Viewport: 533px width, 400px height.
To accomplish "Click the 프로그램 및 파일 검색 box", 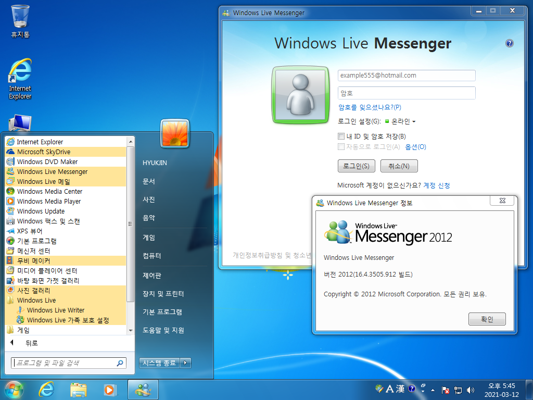I will point(68,363).
